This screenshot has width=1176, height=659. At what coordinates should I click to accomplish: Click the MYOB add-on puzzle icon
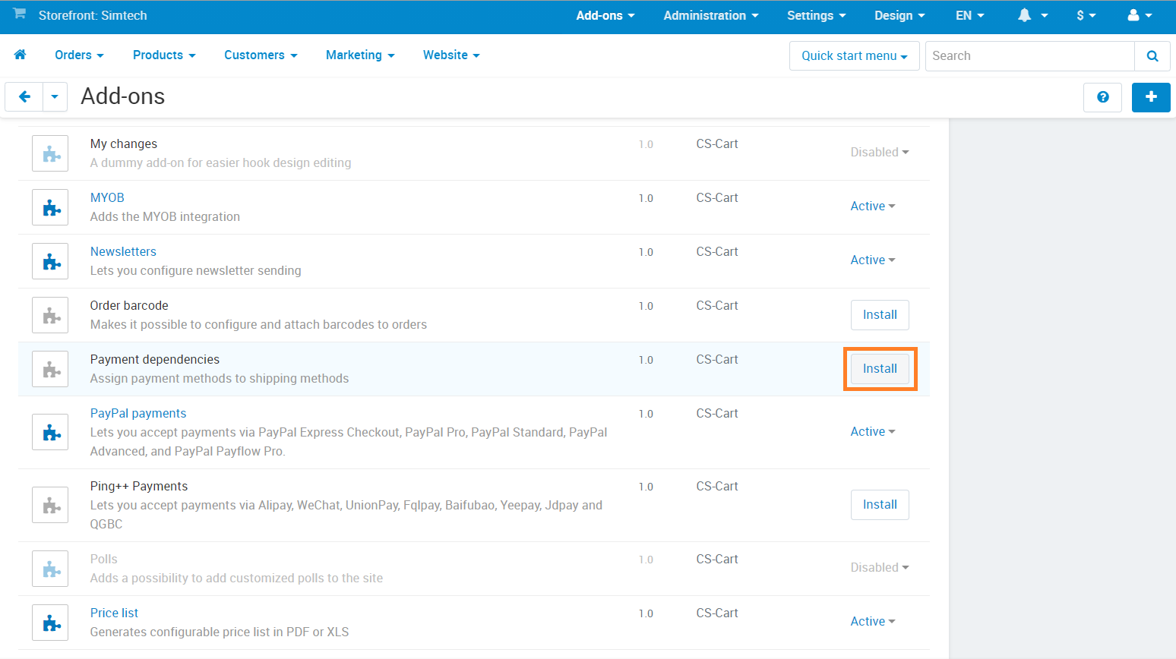pos(50,207)
